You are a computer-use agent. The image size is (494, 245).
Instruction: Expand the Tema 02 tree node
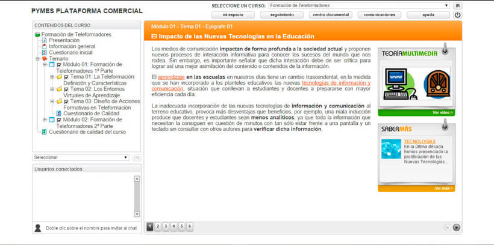52,89
